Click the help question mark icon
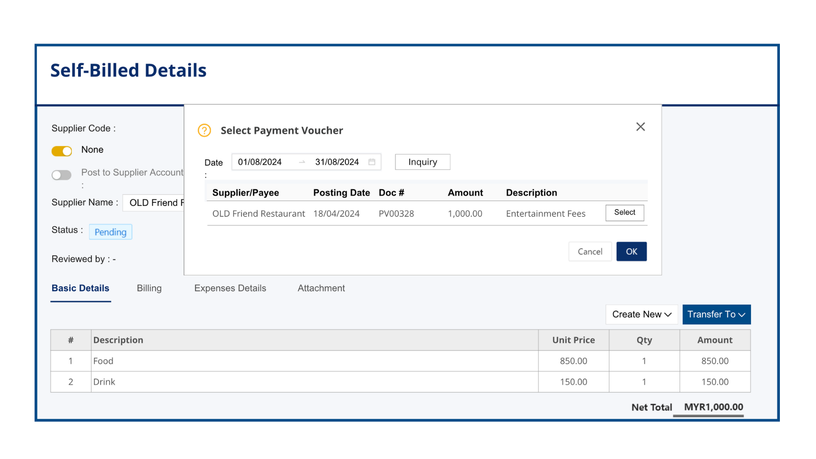Image resolution: width=816 pixels, height=459 pixels. pyautogui.click(x=204, y=130)
